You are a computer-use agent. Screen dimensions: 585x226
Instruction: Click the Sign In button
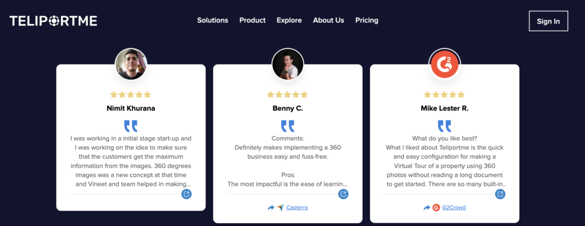point(548,21)
